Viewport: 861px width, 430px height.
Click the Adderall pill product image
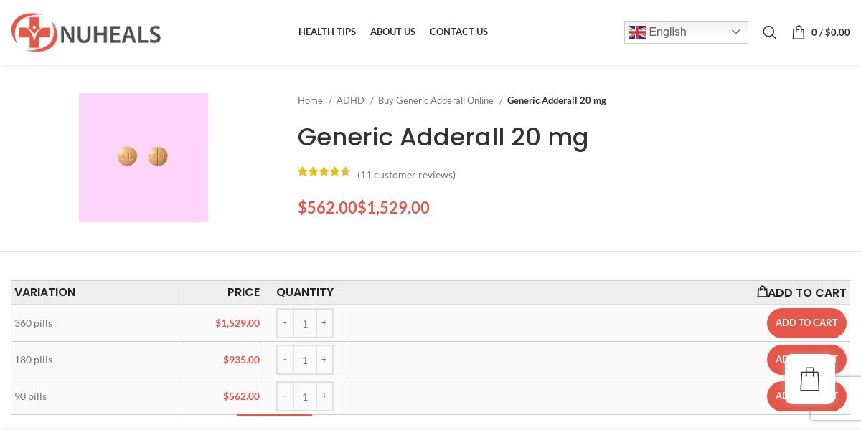pyautogui.click(x=143, y=158)
